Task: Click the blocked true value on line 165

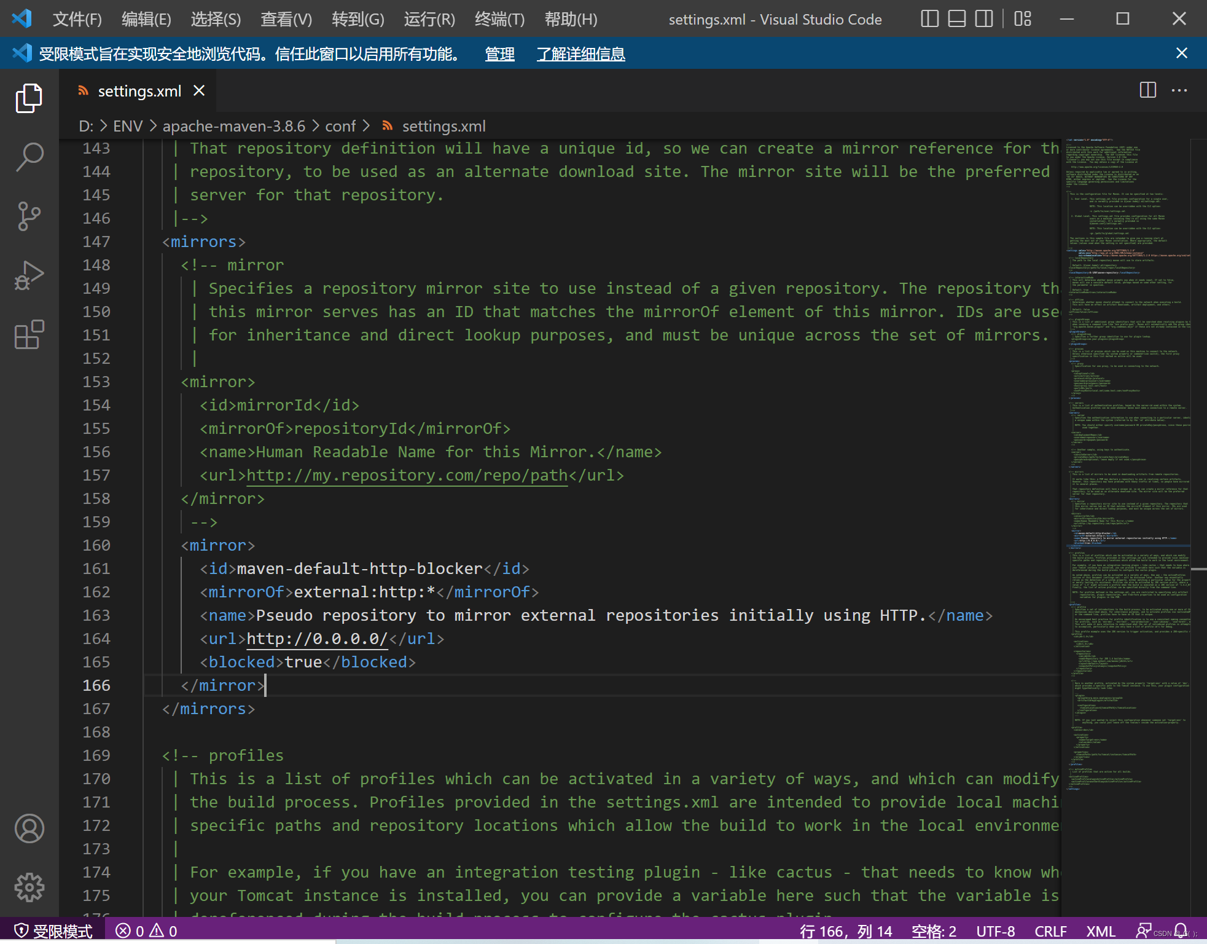Action: coord(303,662)
